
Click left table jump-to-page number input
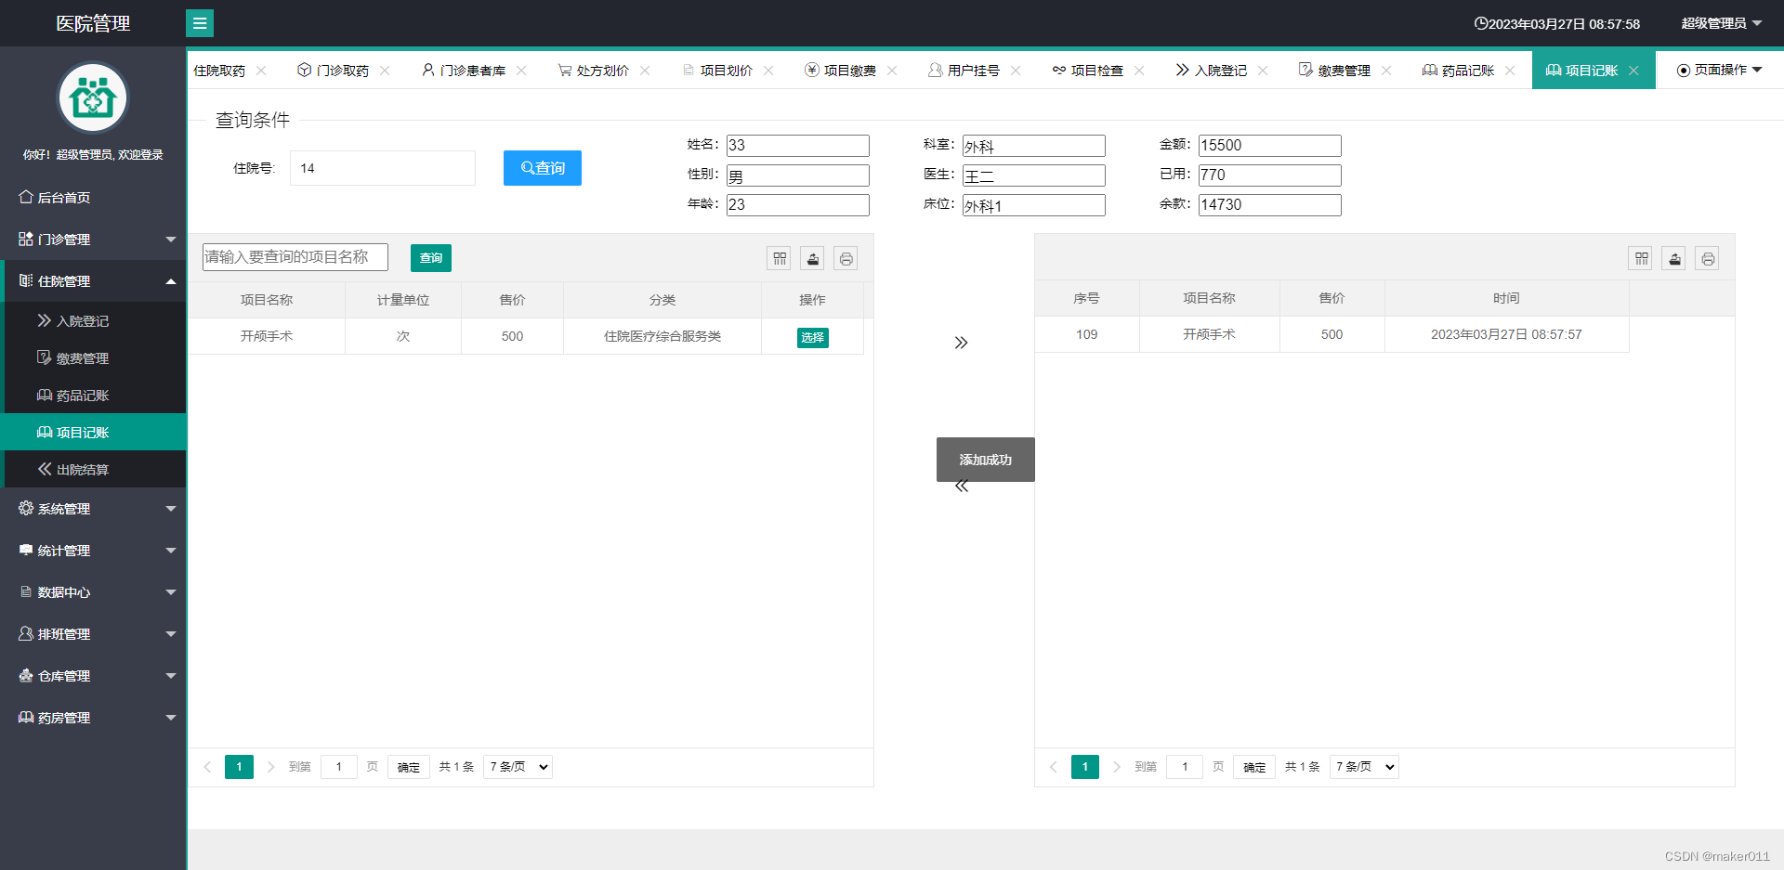click(339, 767)
